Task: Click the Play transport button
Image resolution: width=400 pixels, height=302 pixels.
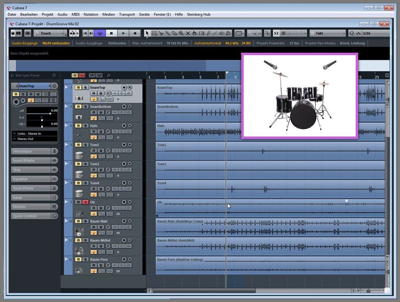Action: click(x=123, y=33)
